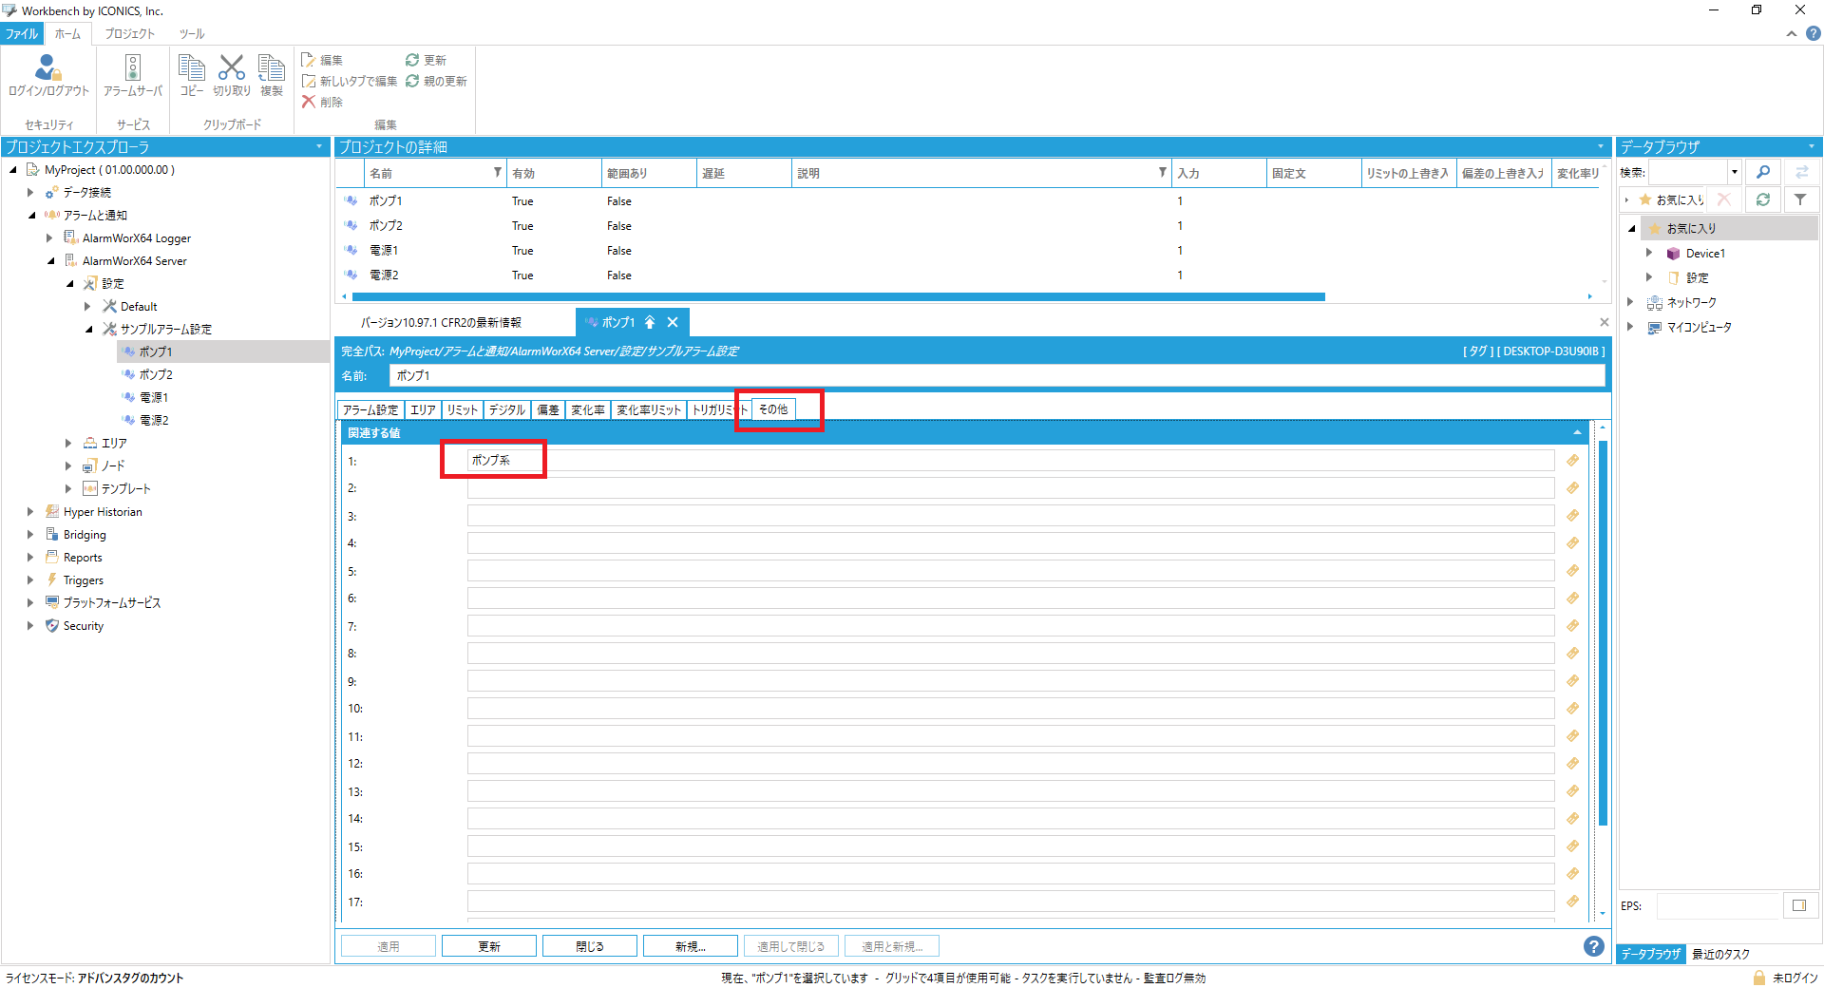Collapse the 関連する値 section
1824x988 pixels.
click(x=1577, y=433)
